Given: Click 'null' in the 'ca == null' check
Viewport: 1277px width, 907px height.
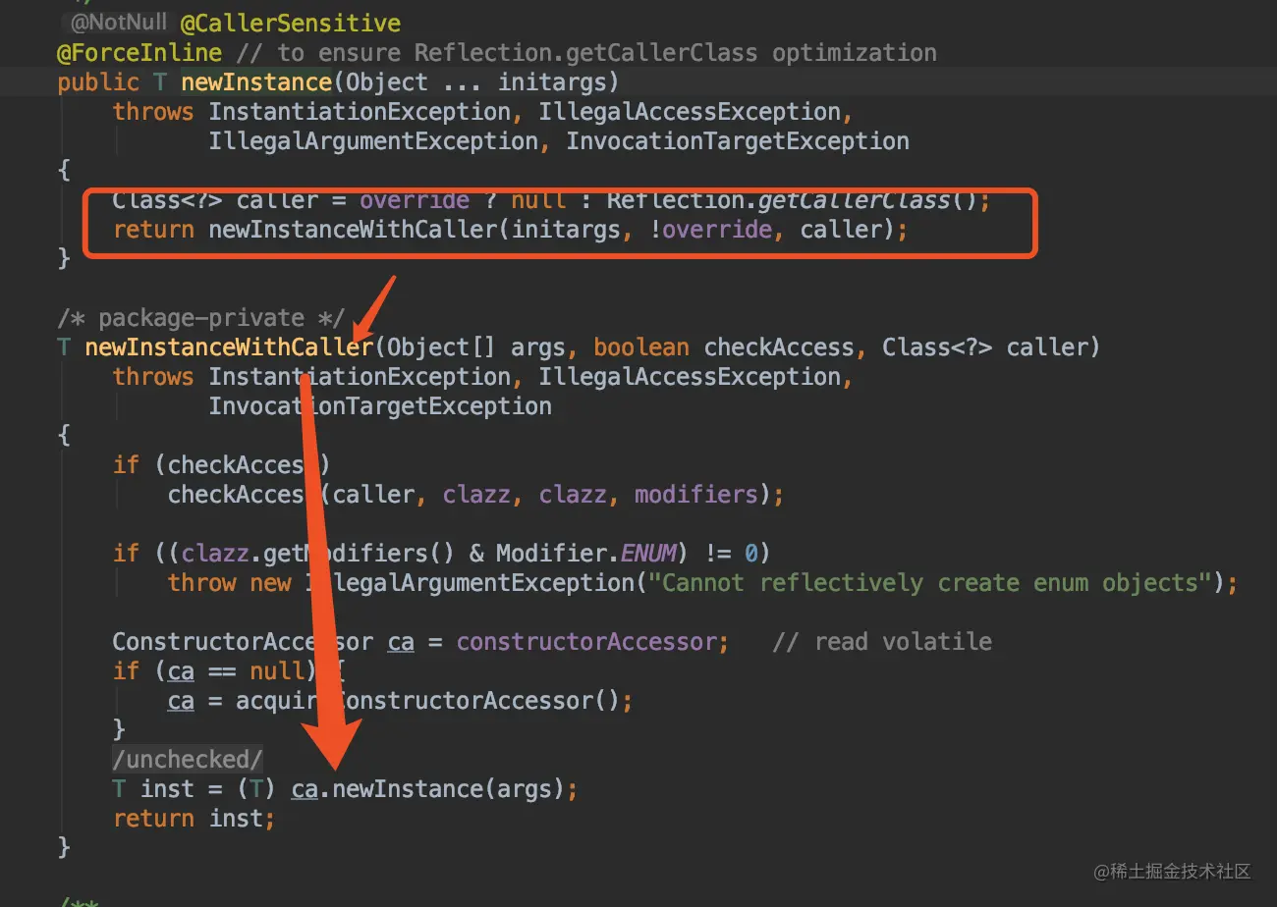Looking at the screenshot, I should pyautogui.click(x=277, y=670).
